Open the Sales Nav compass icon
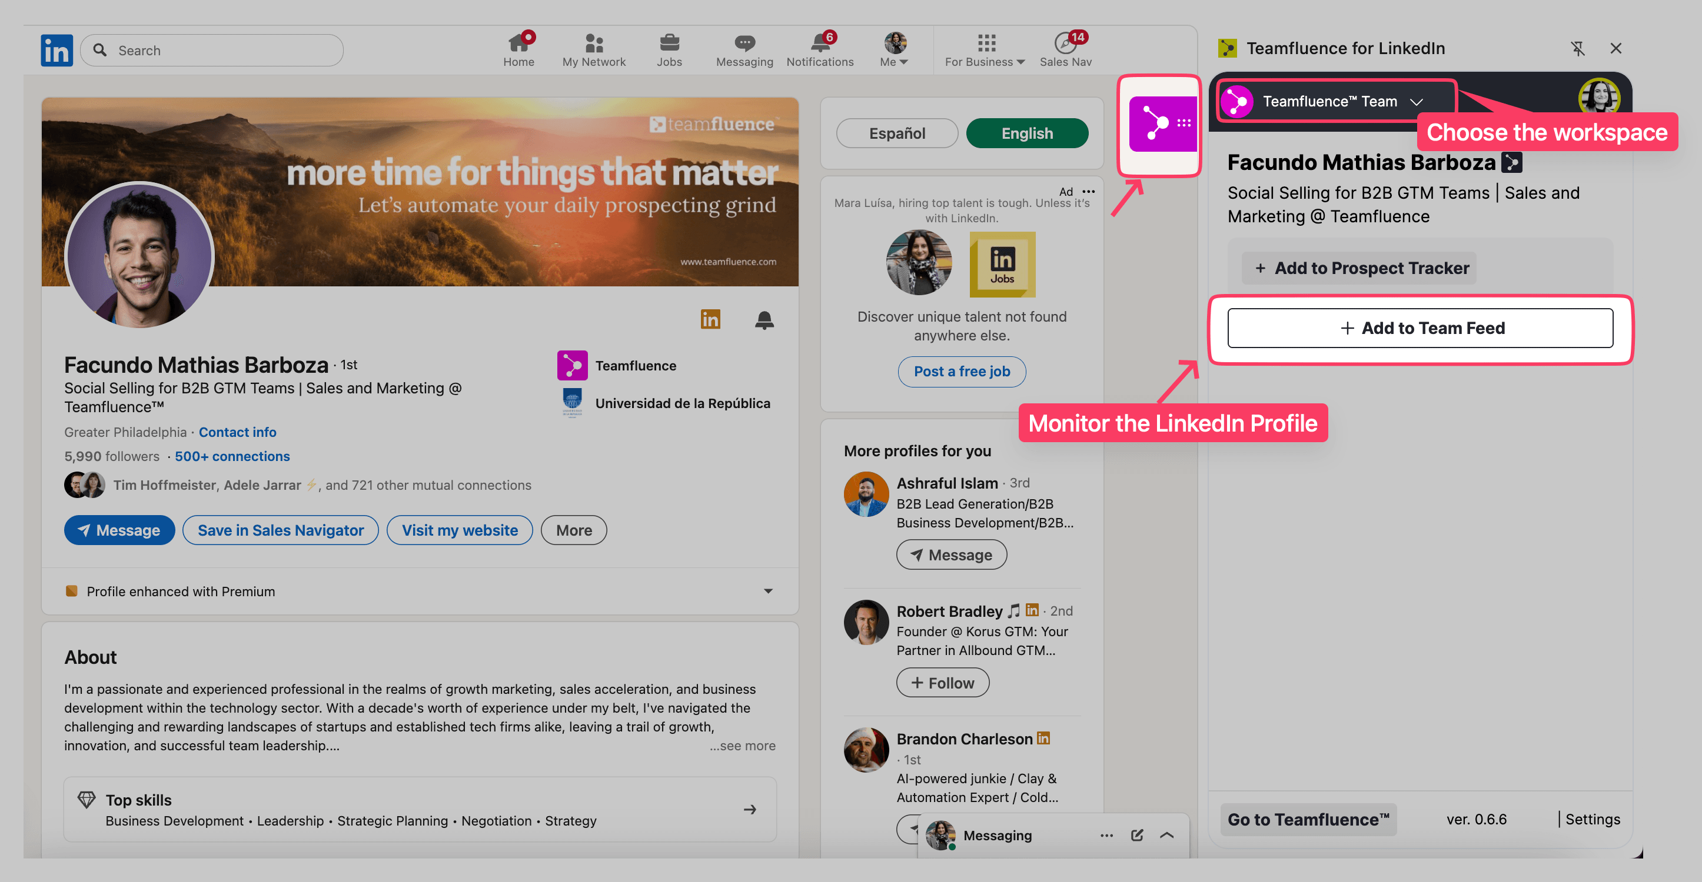The height and width of the screenshot is (882, 1702). [x=1065, y=44]
